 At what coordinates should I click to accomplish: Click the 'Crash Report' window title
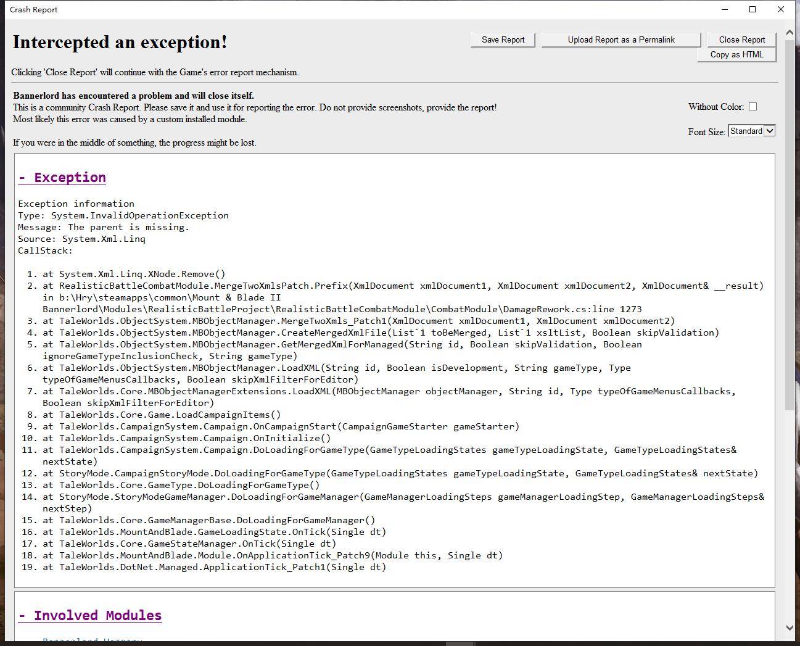tap(34, 10)
